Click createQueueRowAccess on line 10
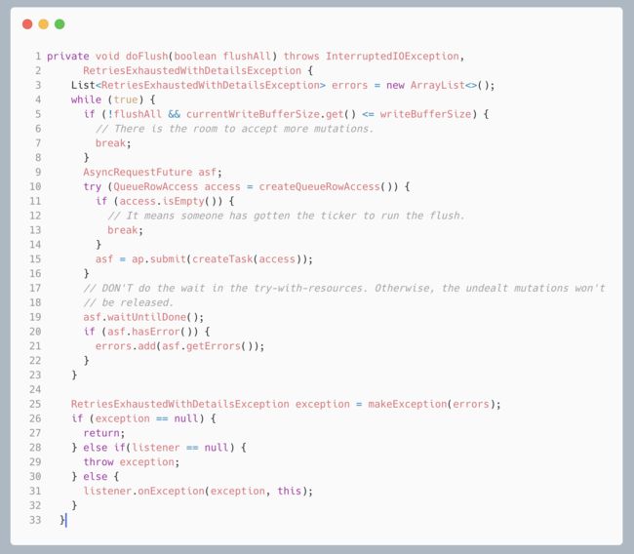The width and height of the screenshot is (634, 554). [319, 186]
